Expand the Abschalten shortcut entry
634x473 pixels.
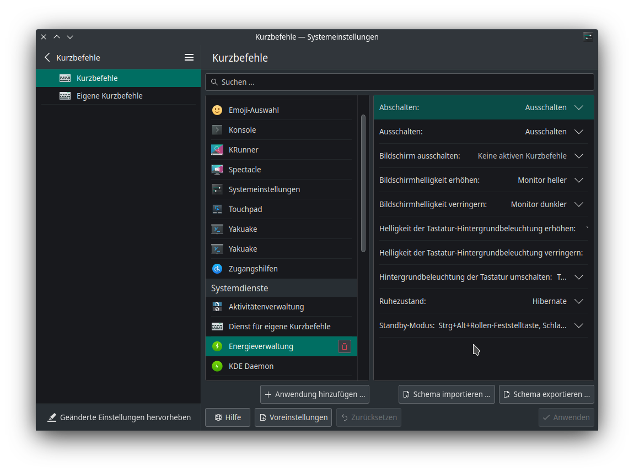point(578,107)
